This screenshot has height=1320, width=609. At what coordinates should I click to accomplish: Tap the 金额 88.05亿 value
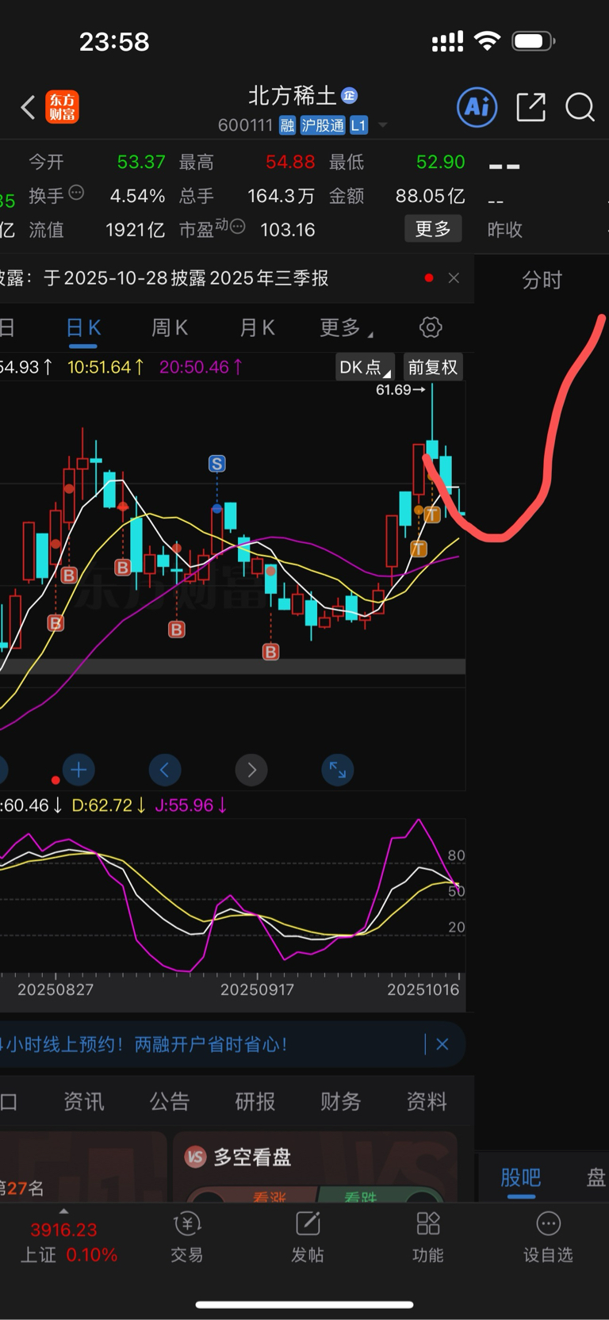point(431,196)
